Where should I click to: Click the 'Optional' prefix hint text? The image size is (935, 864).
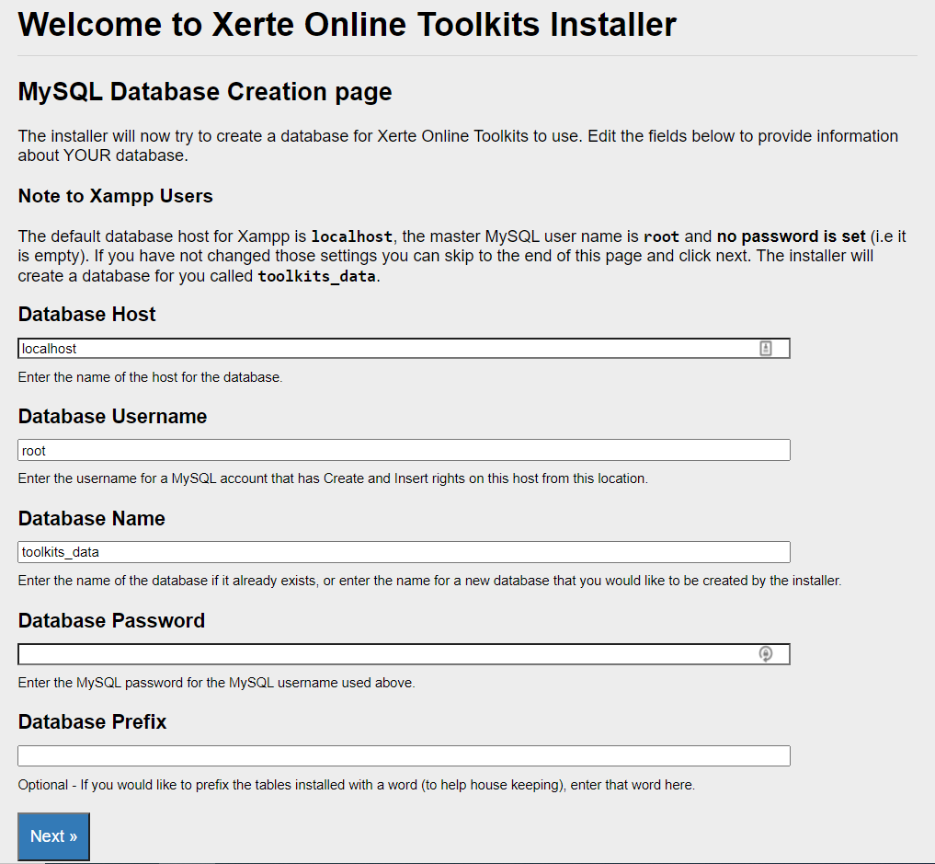click(357, 785)
